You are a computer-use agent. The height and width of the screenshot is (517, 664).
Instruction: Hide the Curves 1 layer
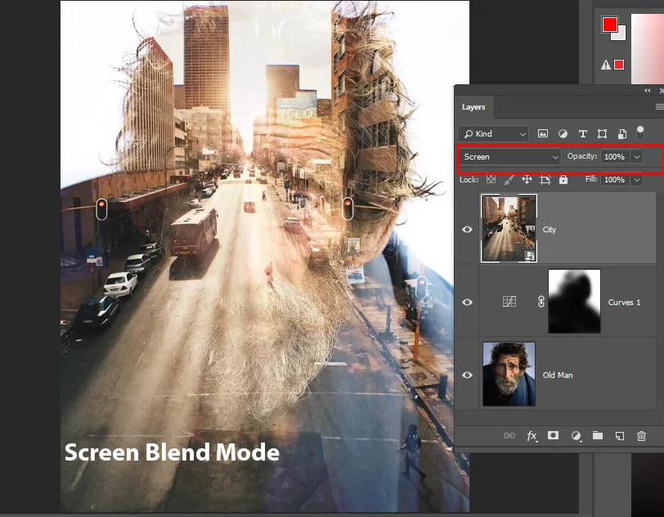467,302
